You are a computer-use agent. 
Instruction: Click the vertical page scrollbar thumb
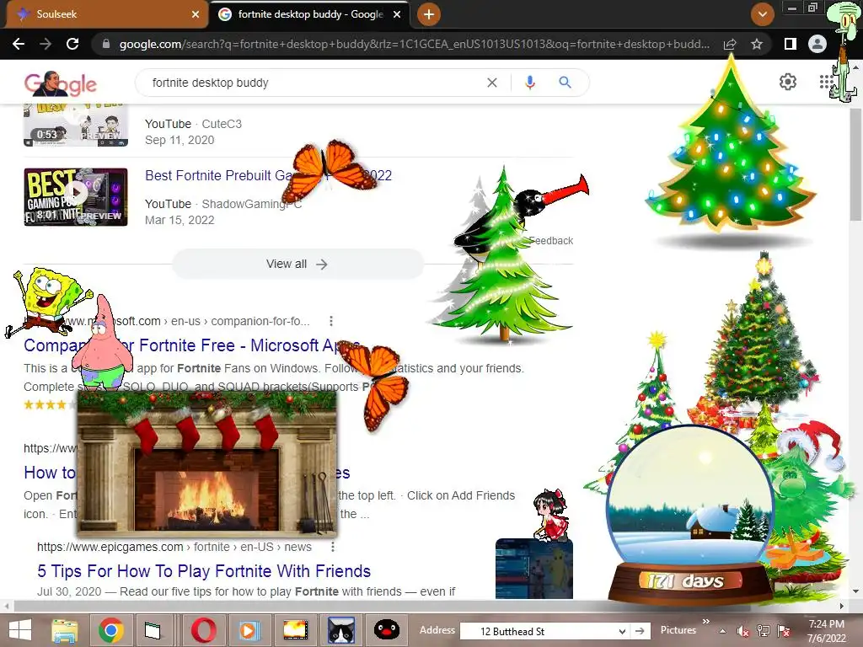[x=855, y=164]
